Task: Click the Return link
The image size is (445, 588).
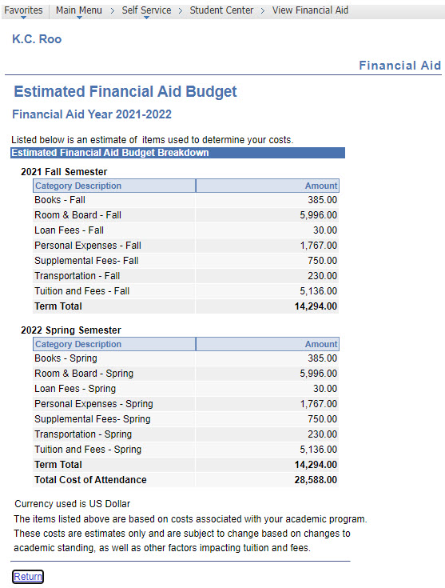Action: [28, 576]
